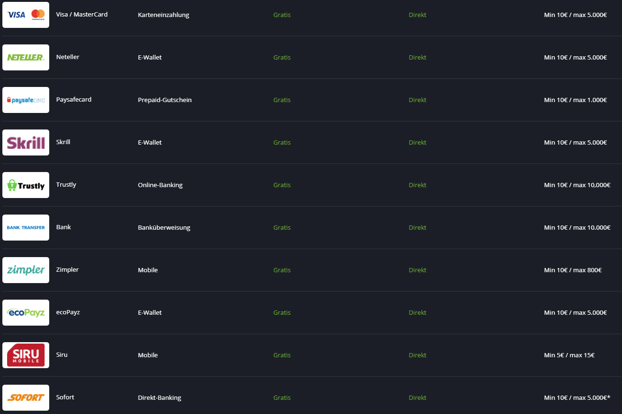
Task: Click the Trustly payment method name
Action: [66, 185]
